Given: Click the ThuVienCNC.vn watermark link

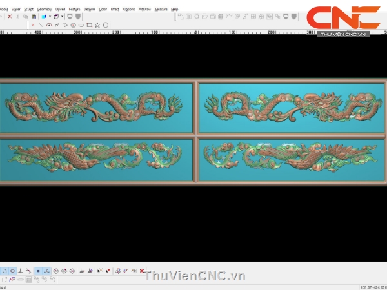Looking at the screenshot, I should click(195, 276).
